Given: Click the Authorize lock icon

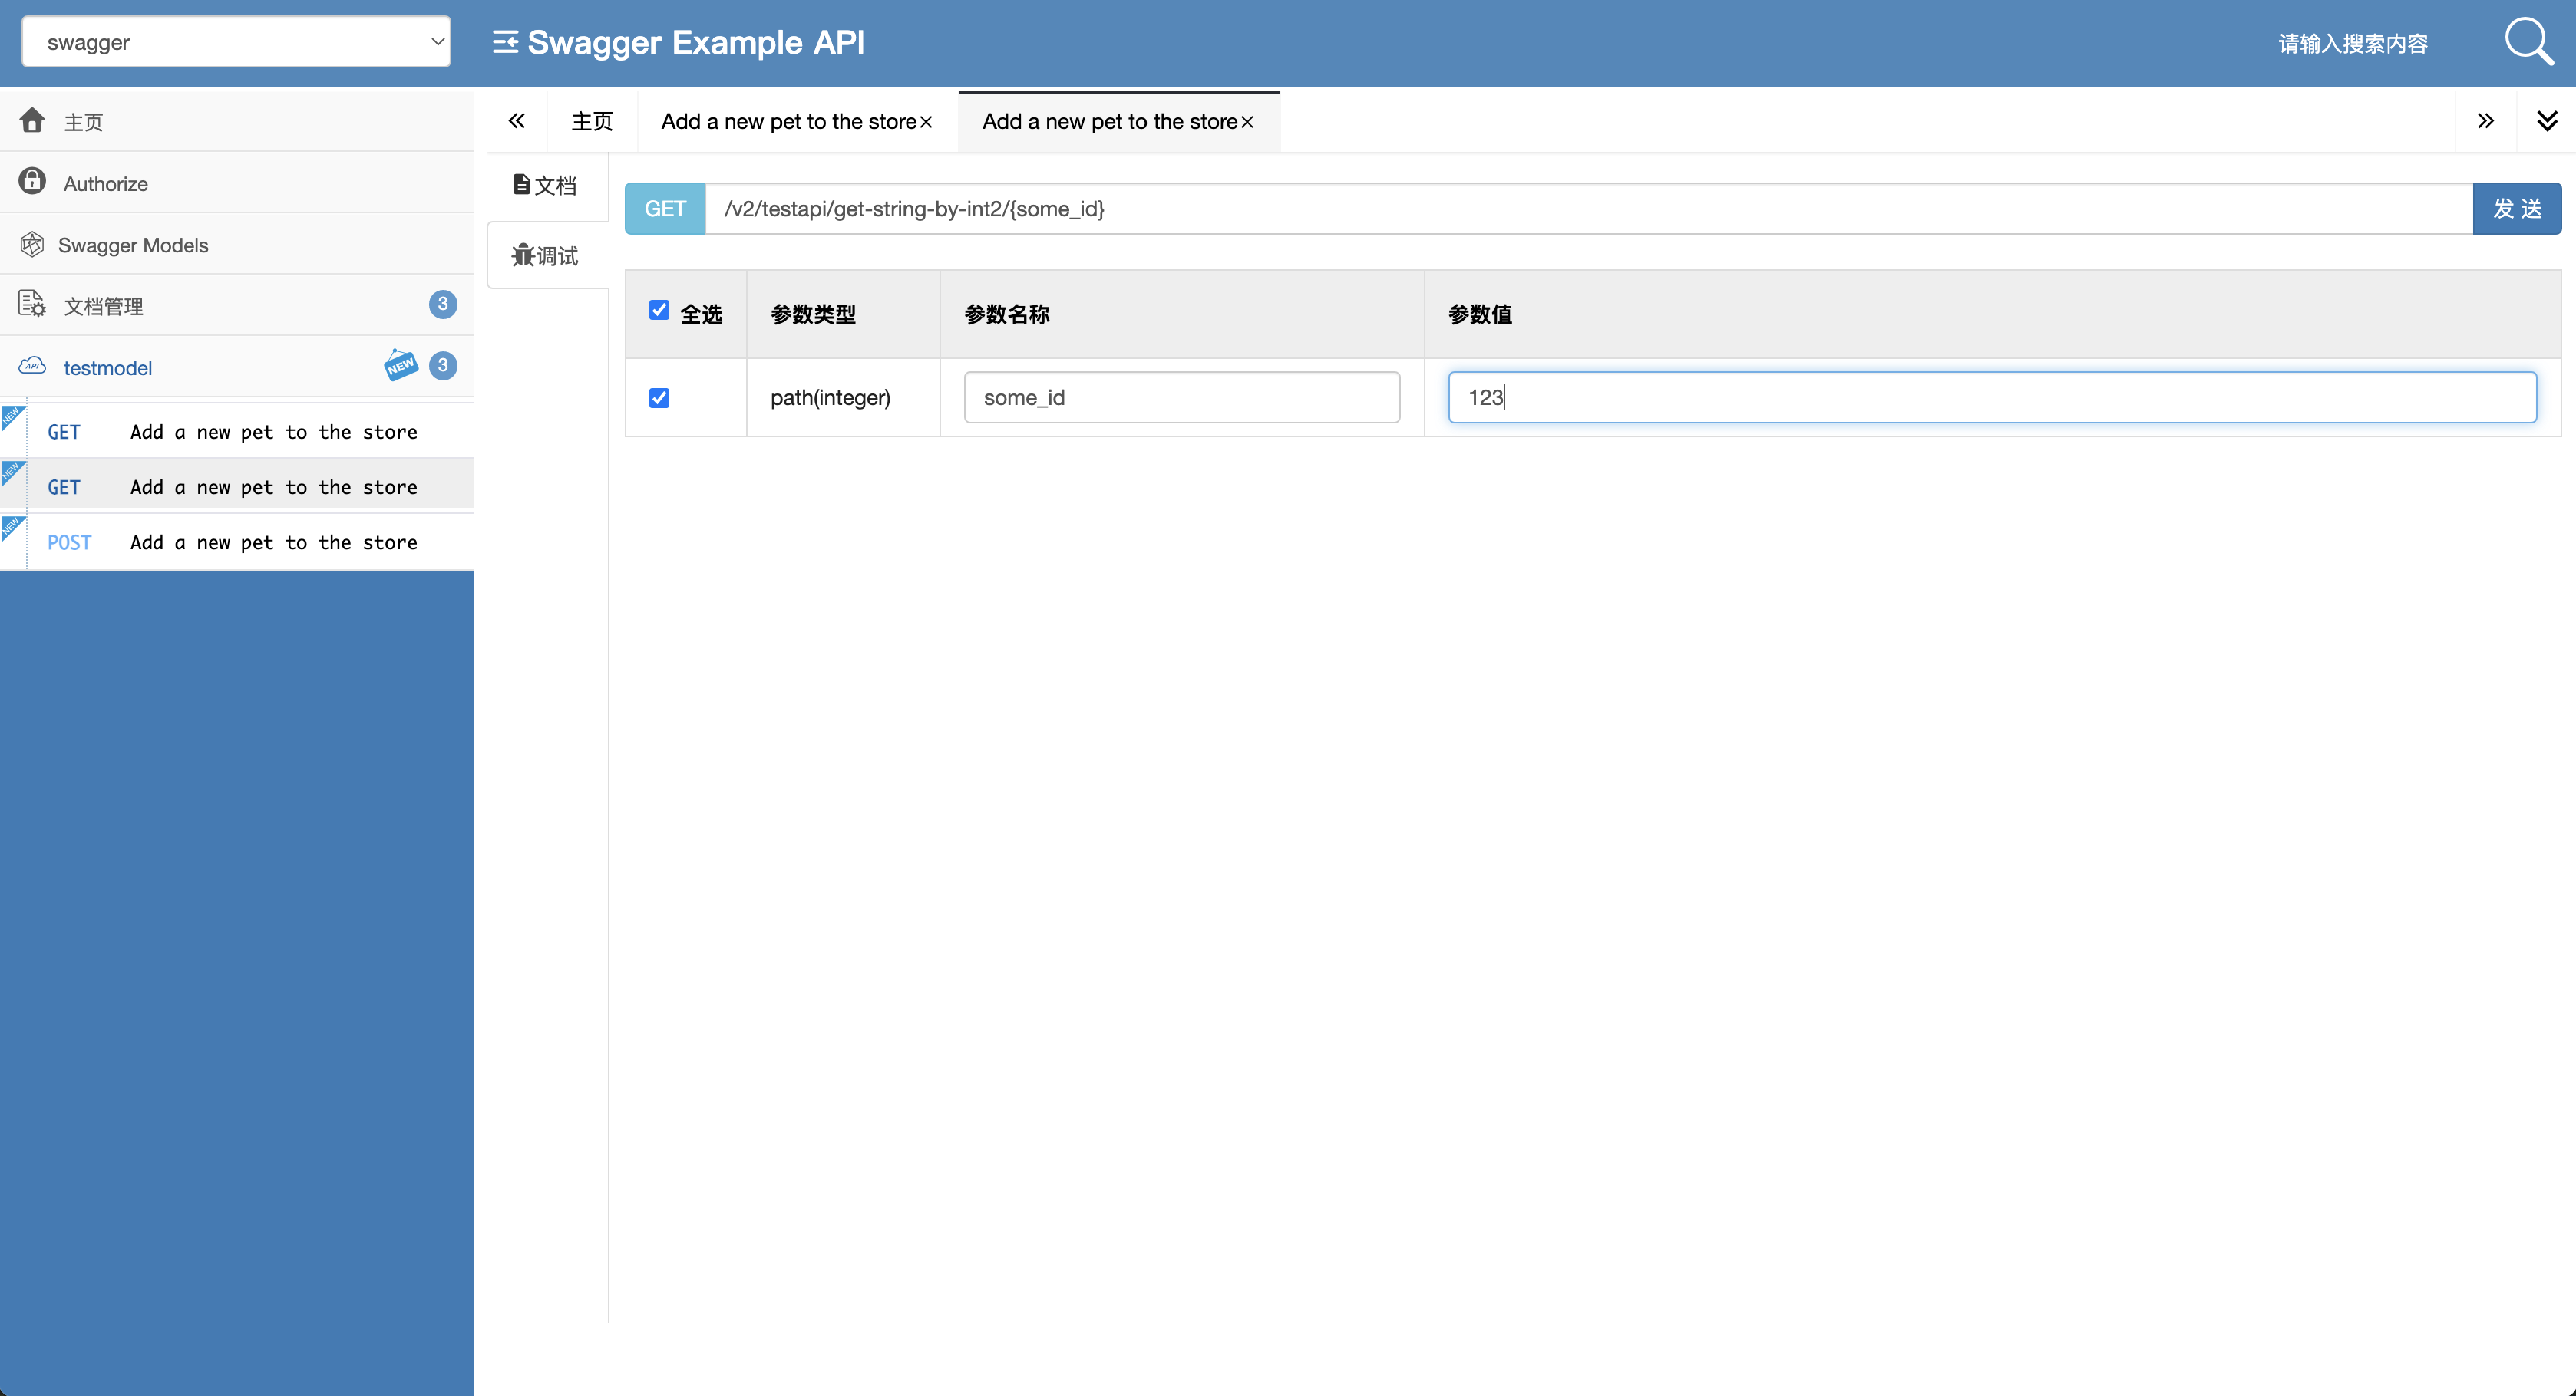Looking at the screenshot, I should pyautogui.click(x=32, y=182).
